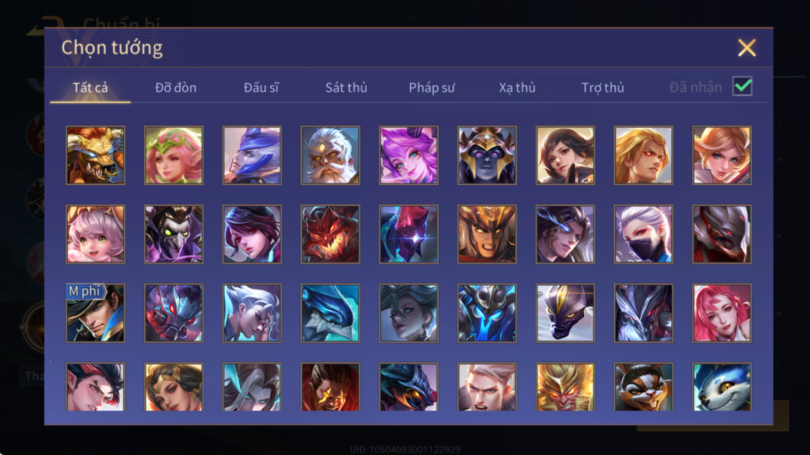810x455 pixels.
Task: Open the Trợ thủ tab
Action: 603,87
